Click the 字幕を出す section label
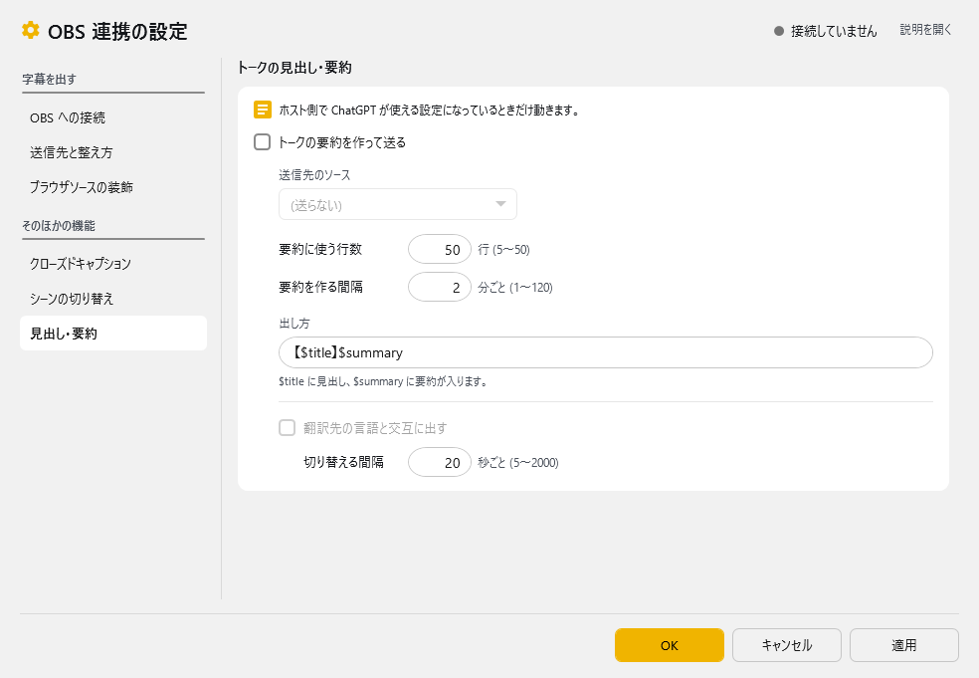979x678 pixels. [x=50, y=80]
